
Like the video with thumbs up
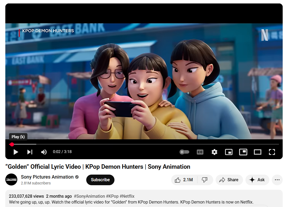click(x=184, y=180)
